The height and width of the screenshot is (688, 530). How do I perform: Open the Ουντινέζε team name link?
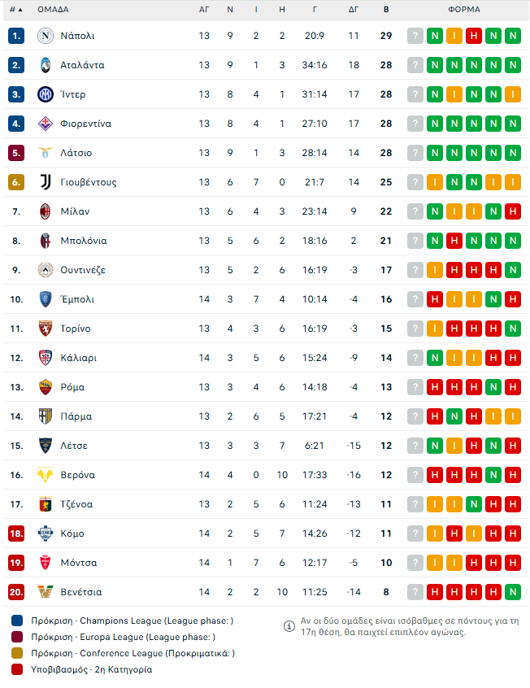(83, 270)
